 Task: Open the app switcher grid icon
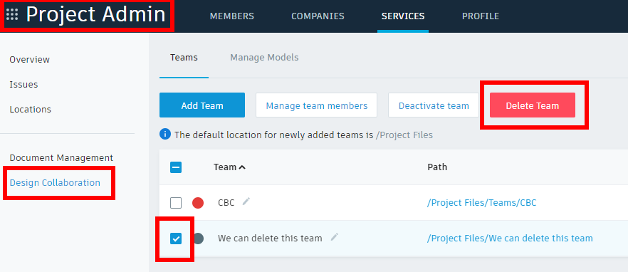pos(12,15)
